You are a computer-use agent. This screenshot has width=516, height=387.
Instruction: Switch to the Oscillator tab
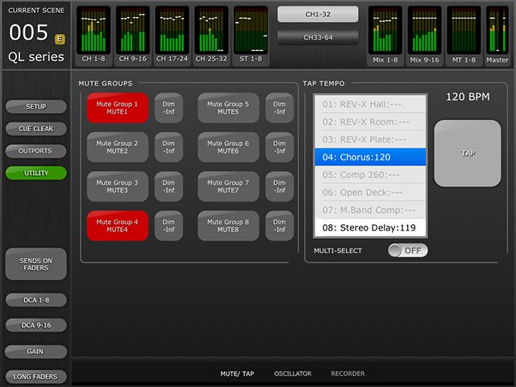pos(292,374)
